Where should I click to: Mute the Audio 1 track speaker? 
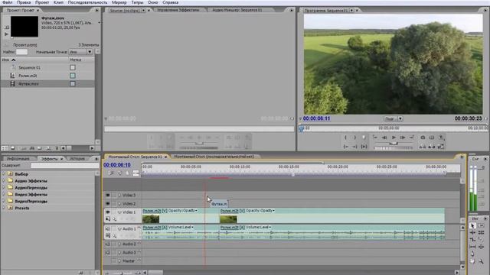(x=108, y=229)
